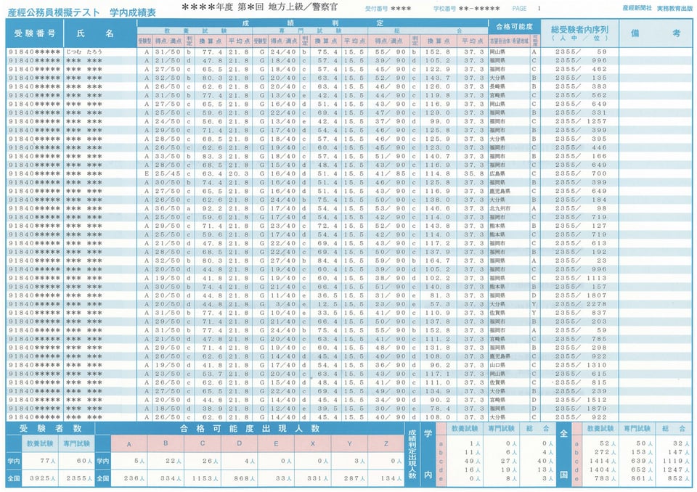Click the 産経新聞社 publisher label
The width and height of the screenshot is (697, 492).
tap(616, 8)
